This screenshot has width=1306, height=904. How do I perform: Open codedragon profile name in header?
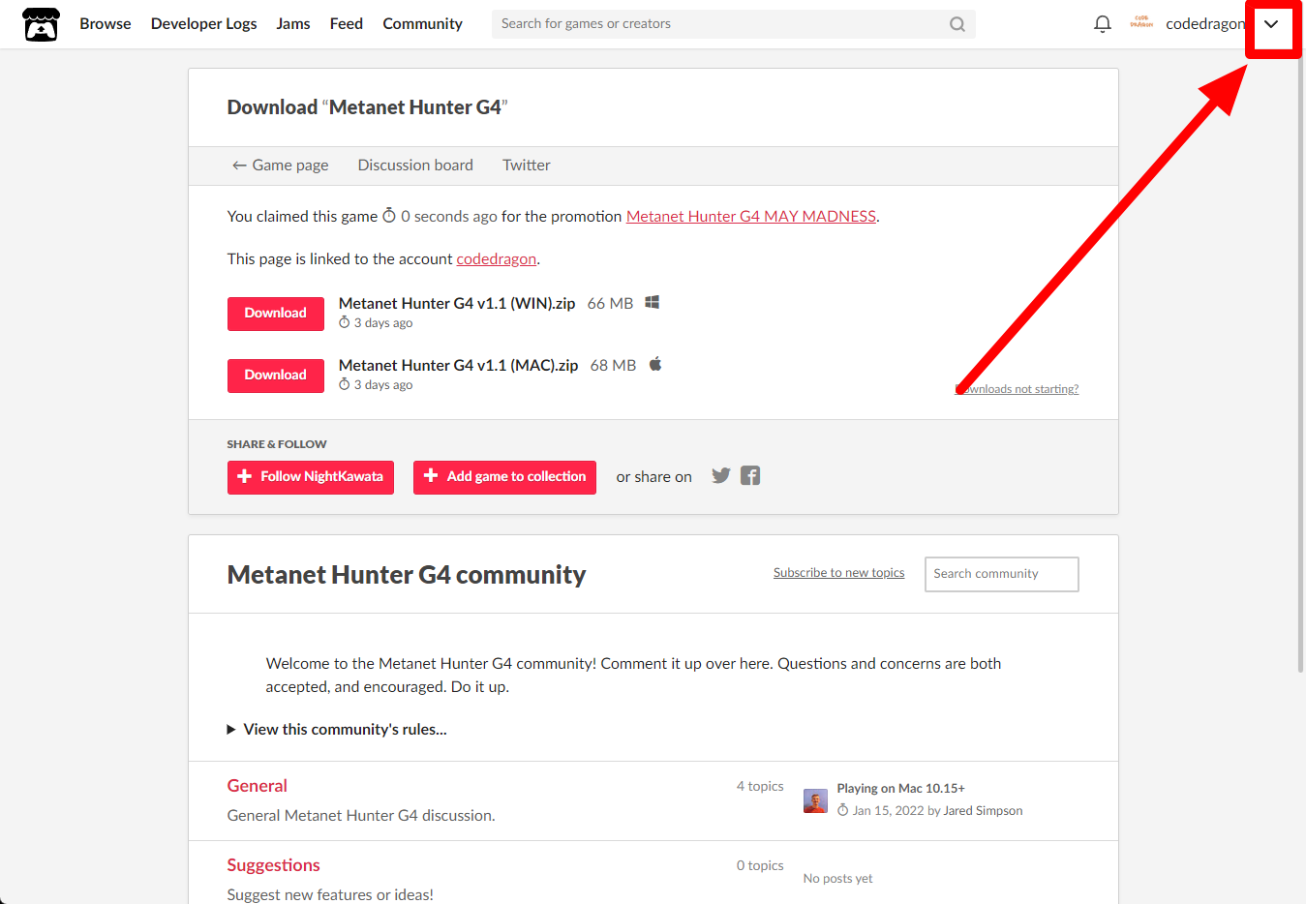pos(1205,23)
